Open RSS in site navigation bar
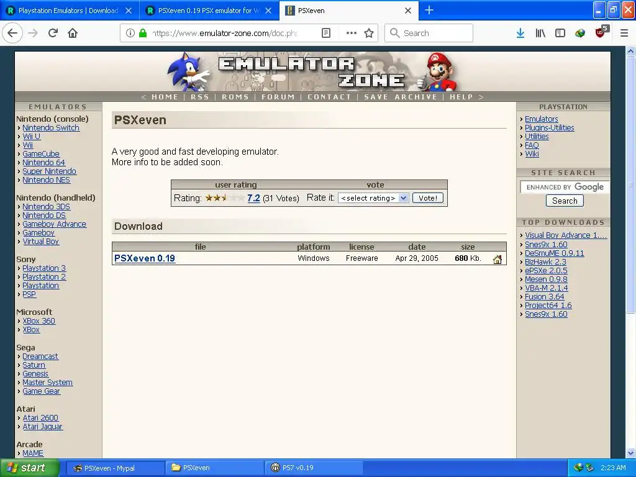Viewport: 636px width, 477px height. click(x=199, y=97)
